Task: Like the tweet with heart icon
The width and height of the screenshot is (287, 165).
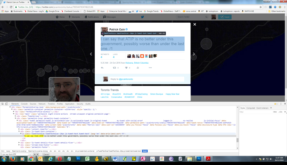Action: pyautogui.click(x=126, y=68)
